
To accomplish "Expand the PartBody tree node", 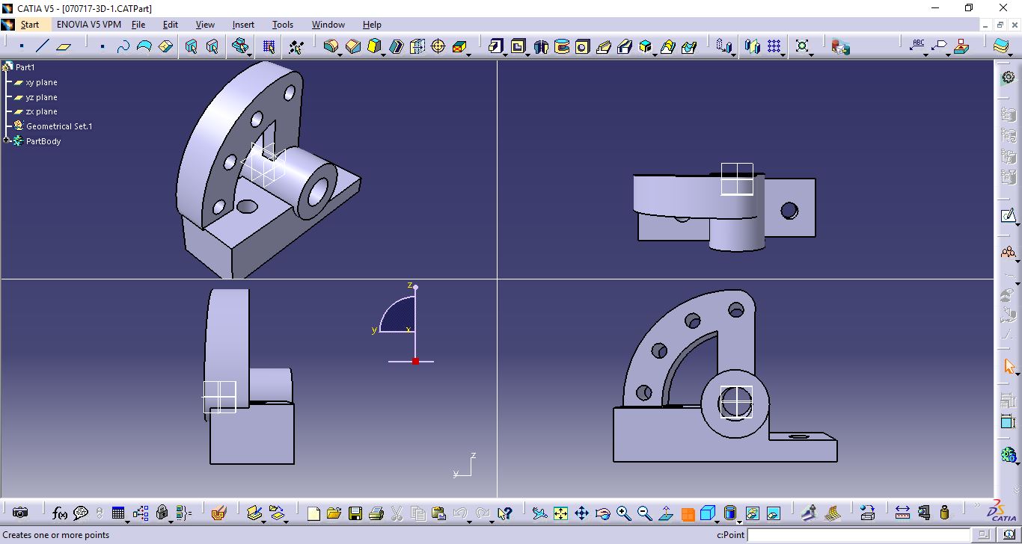I will click(4, 141).
